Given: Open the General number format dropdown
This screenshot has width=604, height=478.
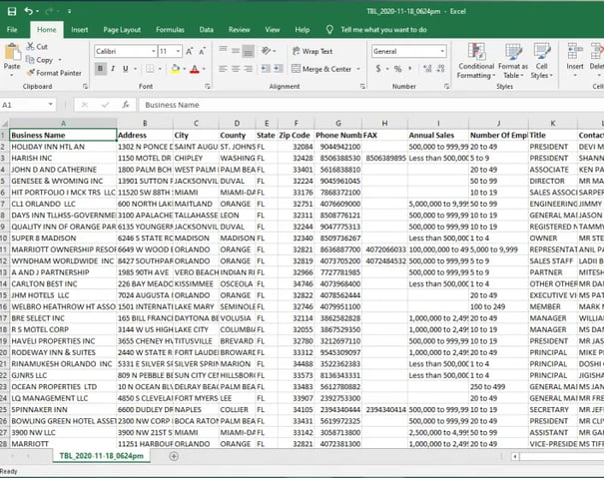Looking at the screenshot, I should point(442,51).
